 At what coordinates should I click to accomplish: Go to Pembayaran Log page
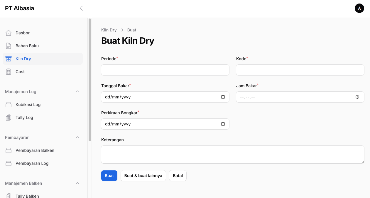(x=32, y=163)
